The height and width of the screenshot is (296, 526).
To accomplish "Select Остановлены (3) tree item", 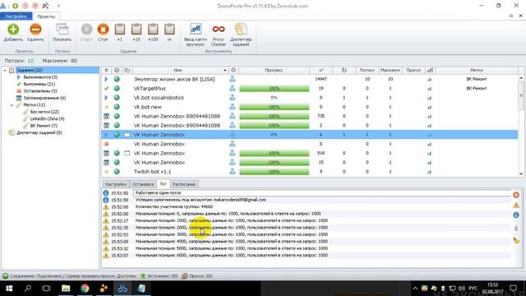I will 40,91.
